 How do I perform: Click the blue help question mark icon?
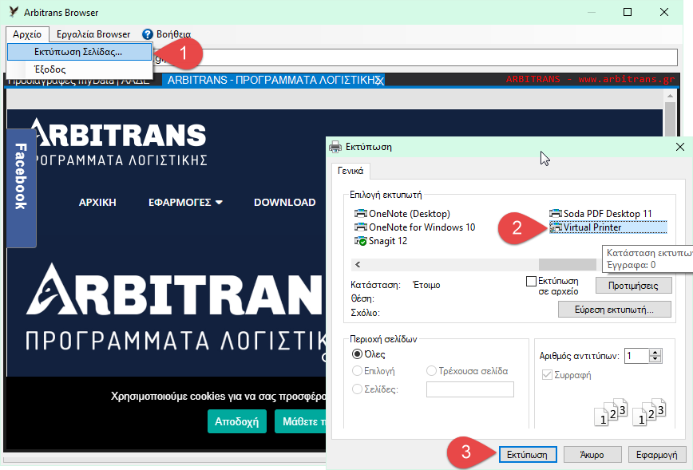tap(147, 34)
